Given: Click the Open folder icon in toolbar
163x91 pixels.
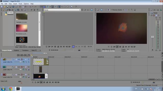Looking at the screenshot, I should coord(5,7).
